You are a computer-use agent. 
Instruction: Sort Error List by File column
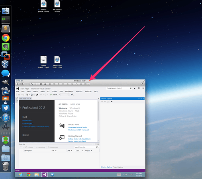[59, 151]
